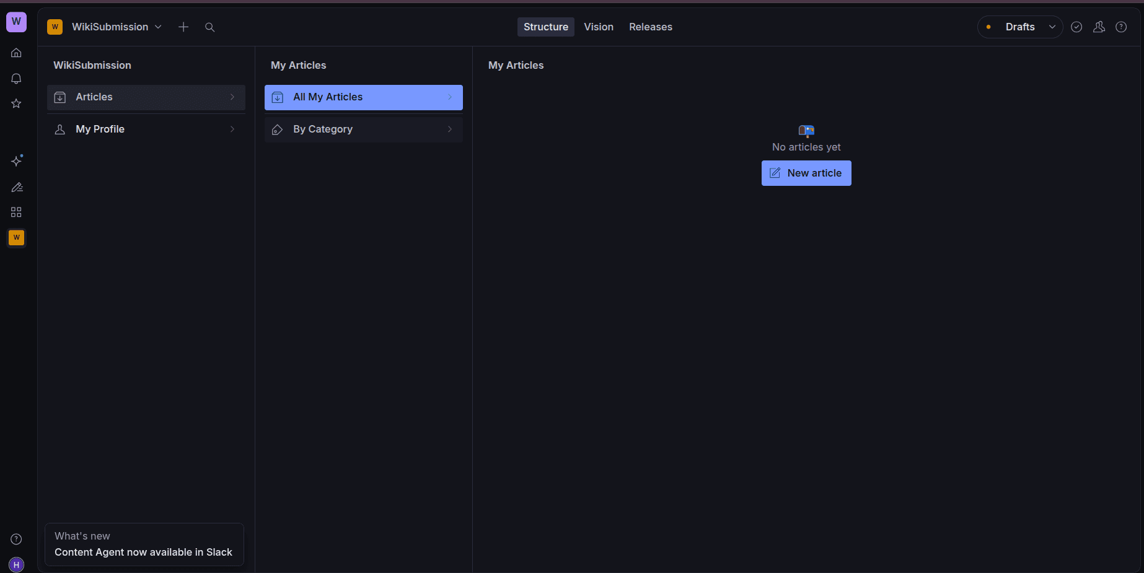
Task: Open the Home icon in left sidebar
Action: click(x=16, y=53)
